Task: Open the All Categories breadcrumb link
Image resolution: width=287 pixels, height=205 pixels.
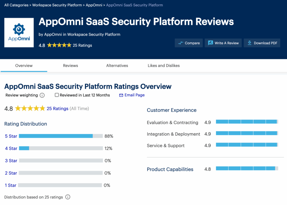Action: tap(16, 5)
